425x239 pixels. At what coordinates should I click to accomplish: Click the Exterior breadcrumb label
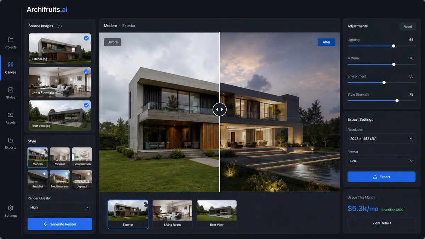[129, 26]
